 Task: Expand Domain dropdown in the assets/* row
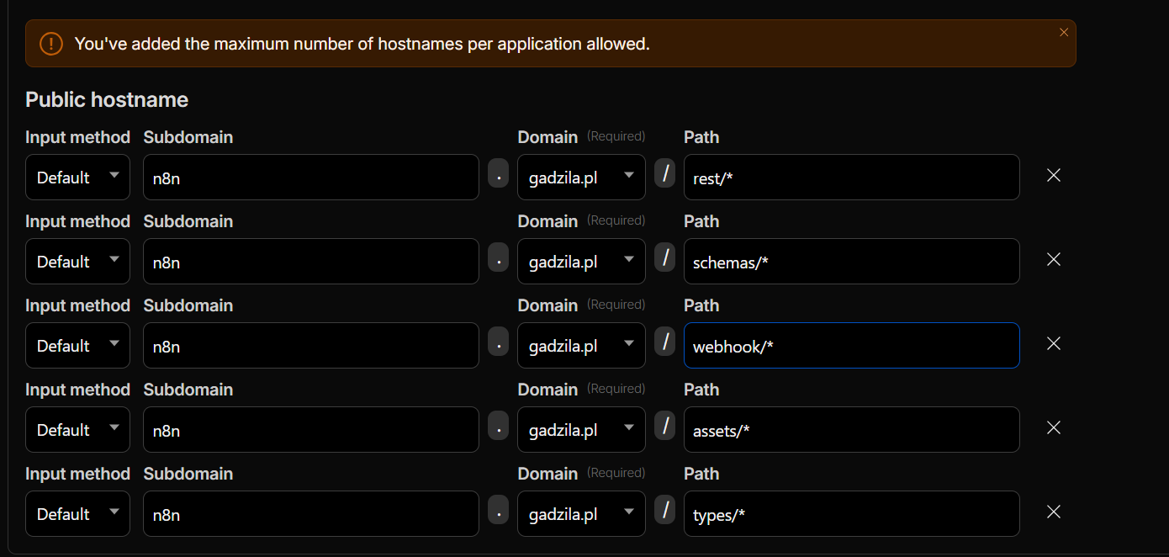581,429
